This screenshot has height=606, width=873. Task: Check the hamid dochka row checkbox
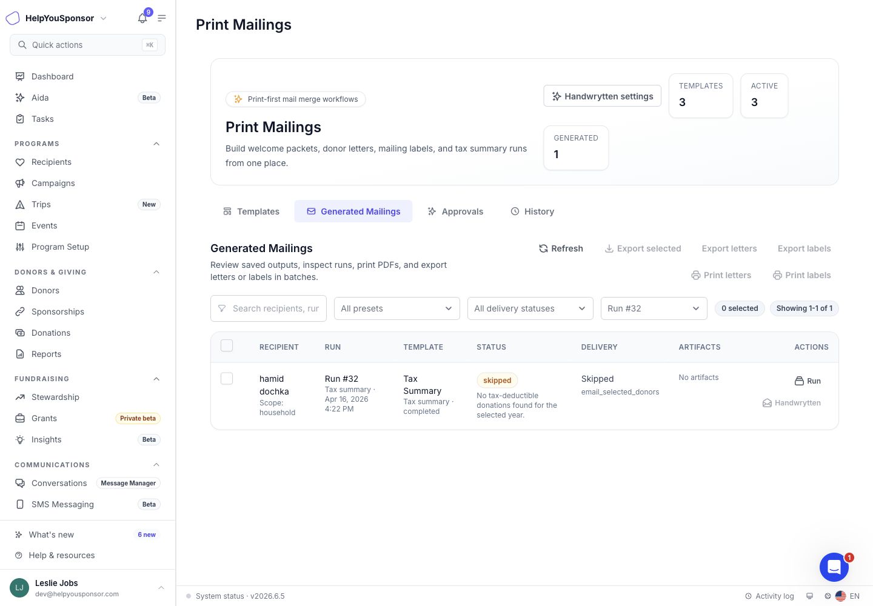coord(227,378)
